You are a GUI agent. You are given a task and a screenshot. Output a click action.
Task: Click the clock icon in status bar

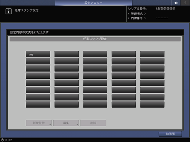point(2,140)
